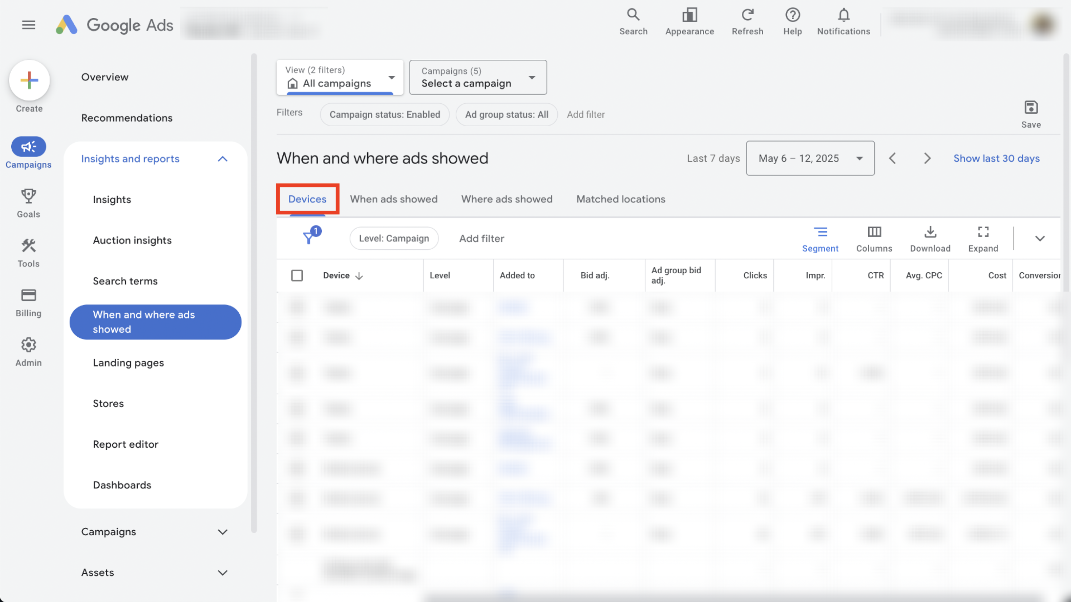Click Show last 30 days link
This screenshot has height=602, width=1071.
pos(996,158)
